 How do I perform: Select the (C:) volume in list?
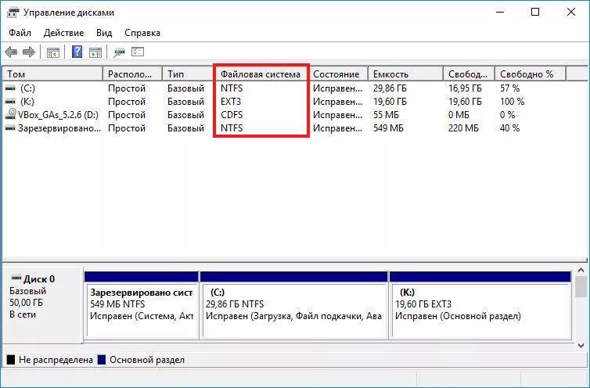tap(27, 88)
